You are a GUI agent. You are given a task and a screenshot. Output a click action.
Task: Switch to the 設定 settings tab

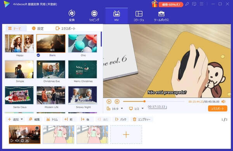click(x=38, y=28)
